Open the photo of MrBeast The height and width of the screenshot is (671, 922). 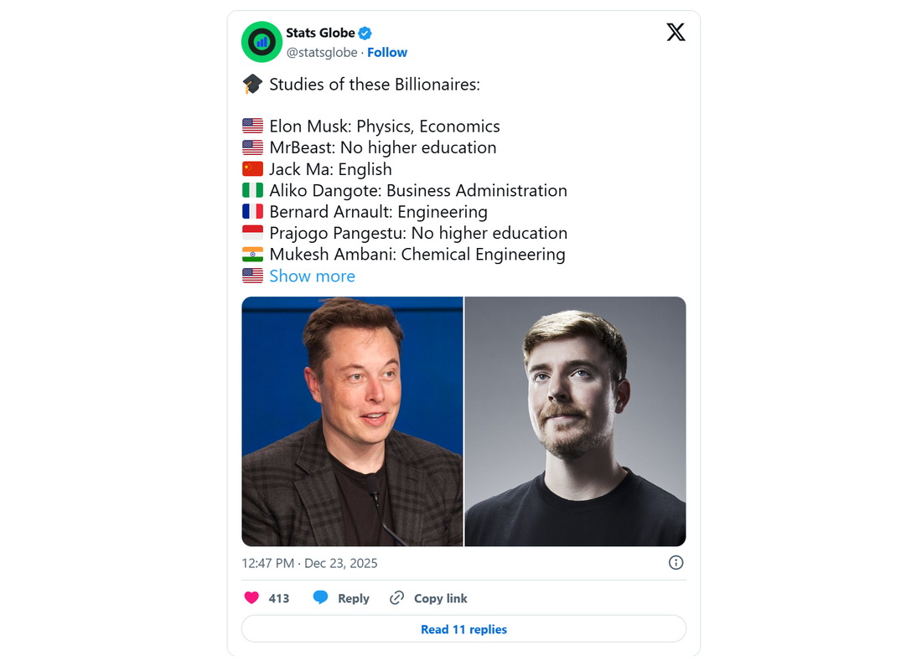(575, 421)
